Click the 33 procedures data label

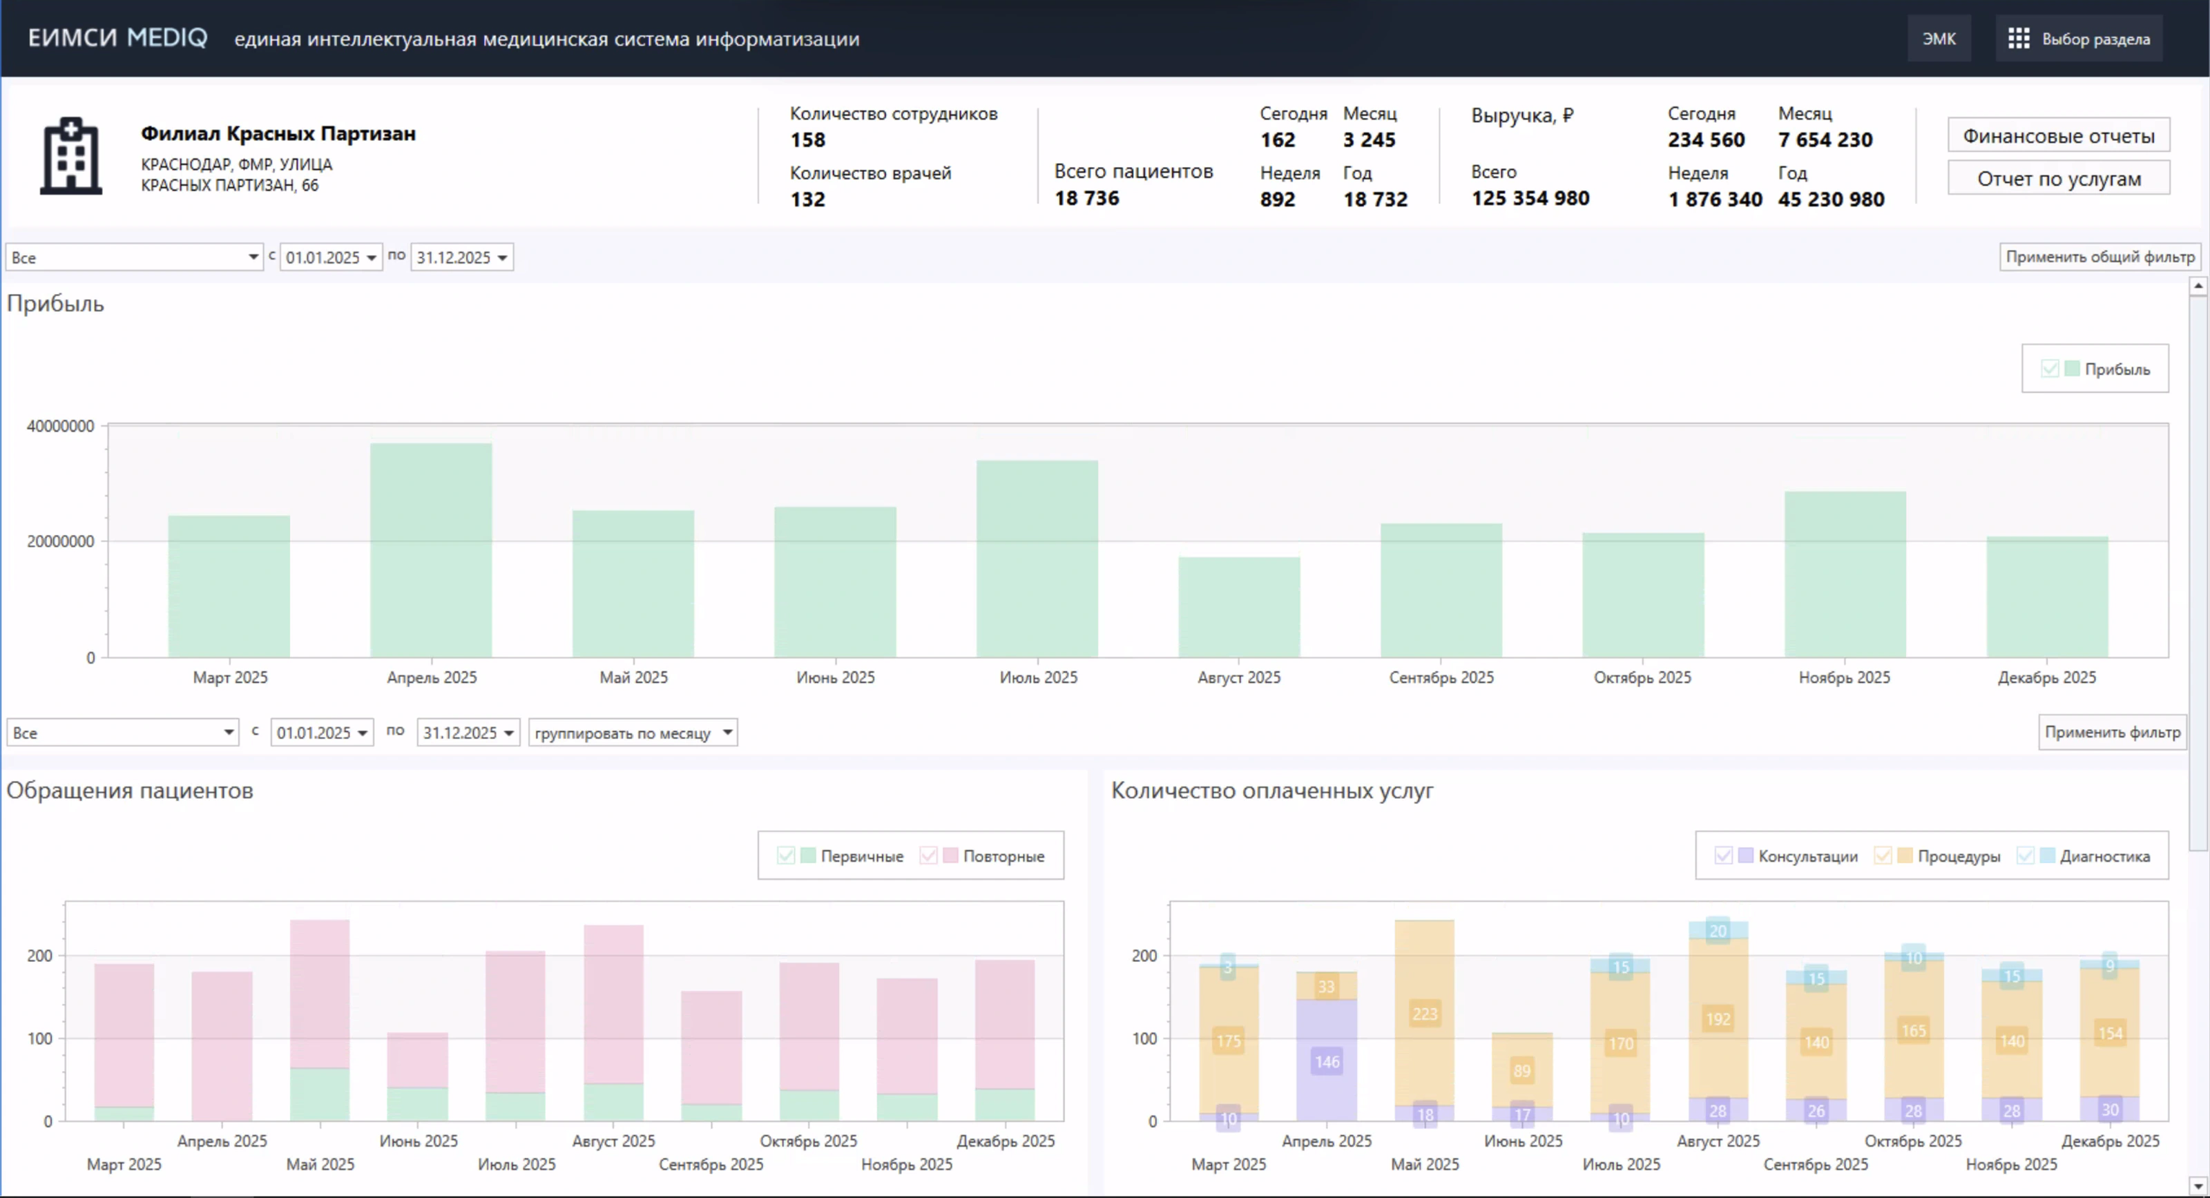point(1327,987)
